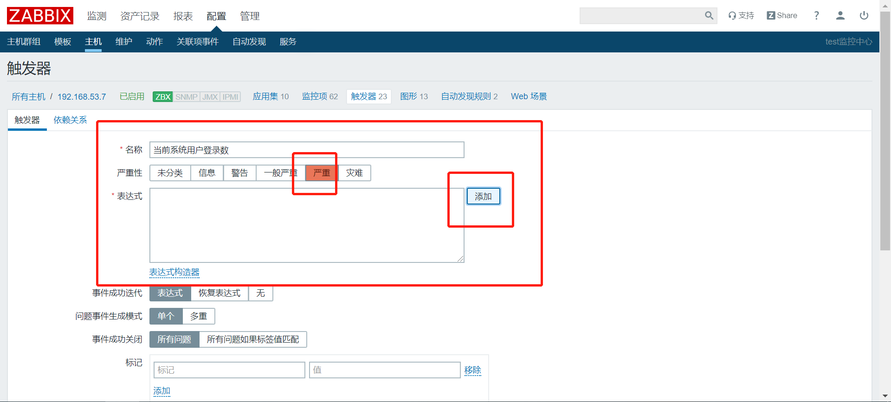Go to 主机群组 submenu
This screenshot has width=891, height=402.
(24, 42)
